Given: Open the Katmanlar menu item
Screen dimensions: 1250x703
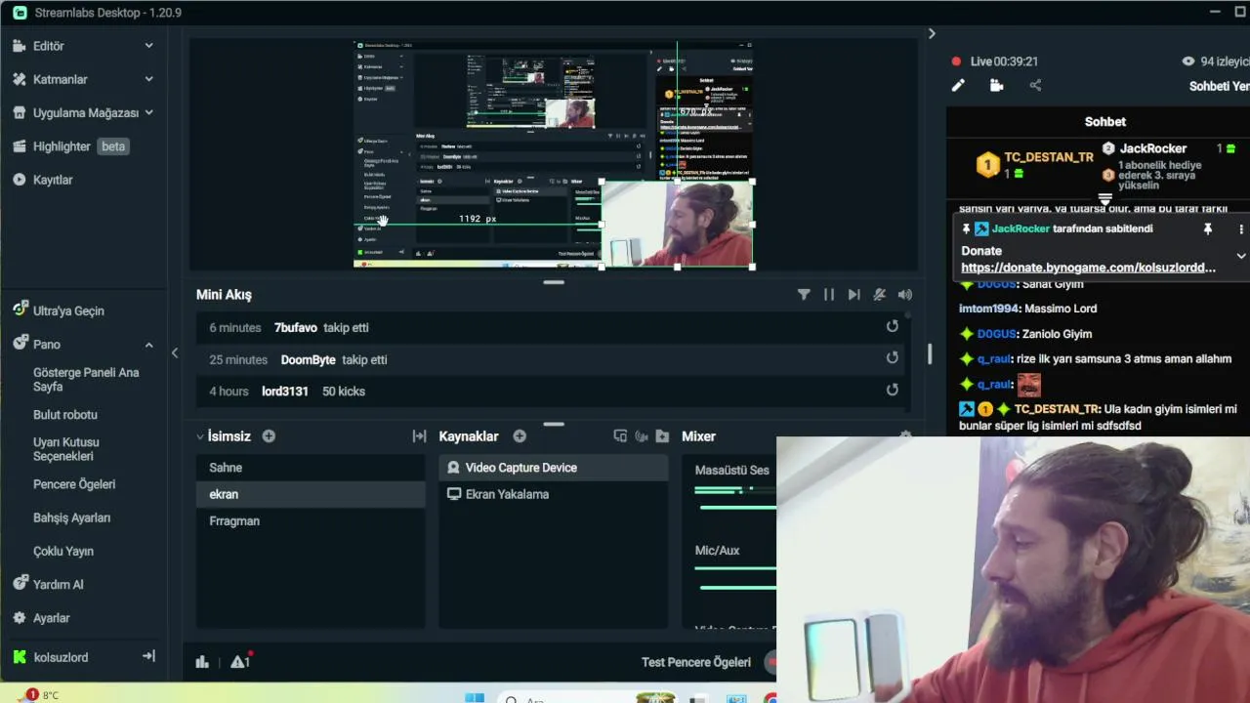Looking at the screenshot, I should click(60, 79).
